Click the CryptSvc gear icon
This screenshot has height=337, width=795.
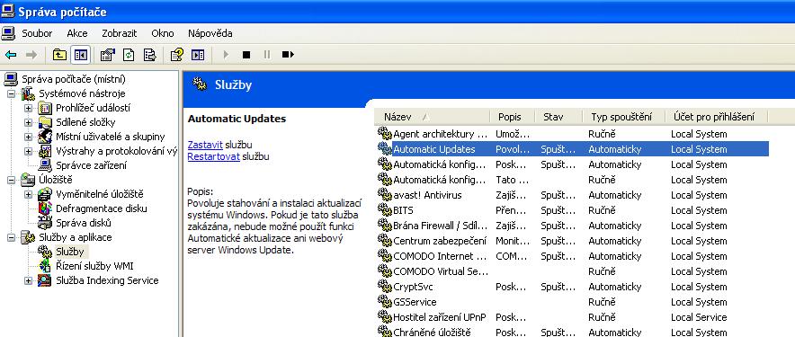(385, 287)
